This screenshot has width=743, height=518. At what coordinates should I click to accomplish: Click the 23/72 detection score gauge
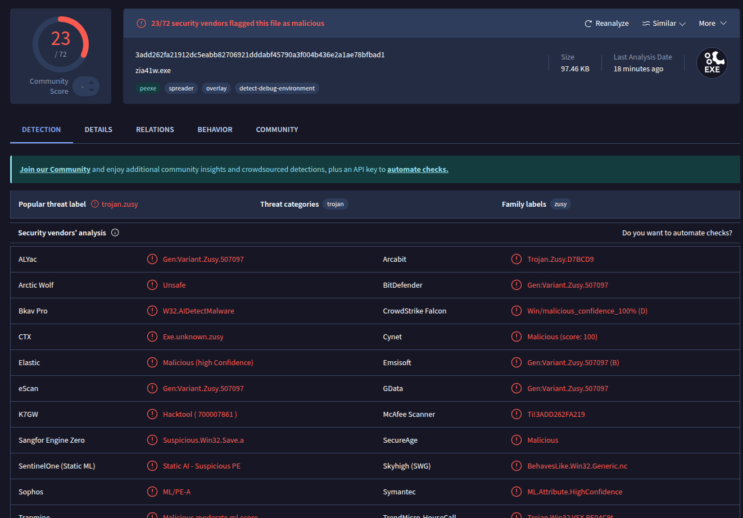(61, 44)
